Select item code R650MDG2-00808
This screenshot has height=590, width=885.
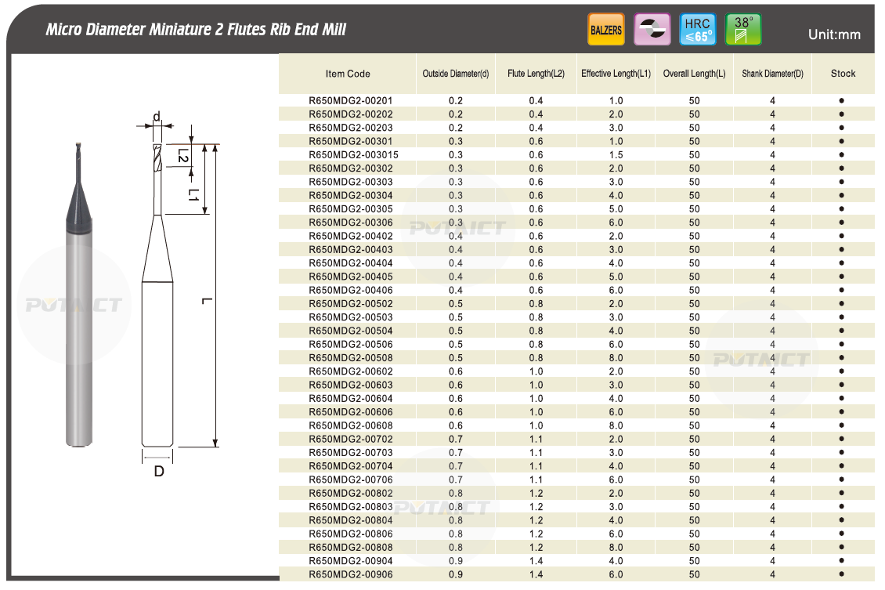click(351, 548)
